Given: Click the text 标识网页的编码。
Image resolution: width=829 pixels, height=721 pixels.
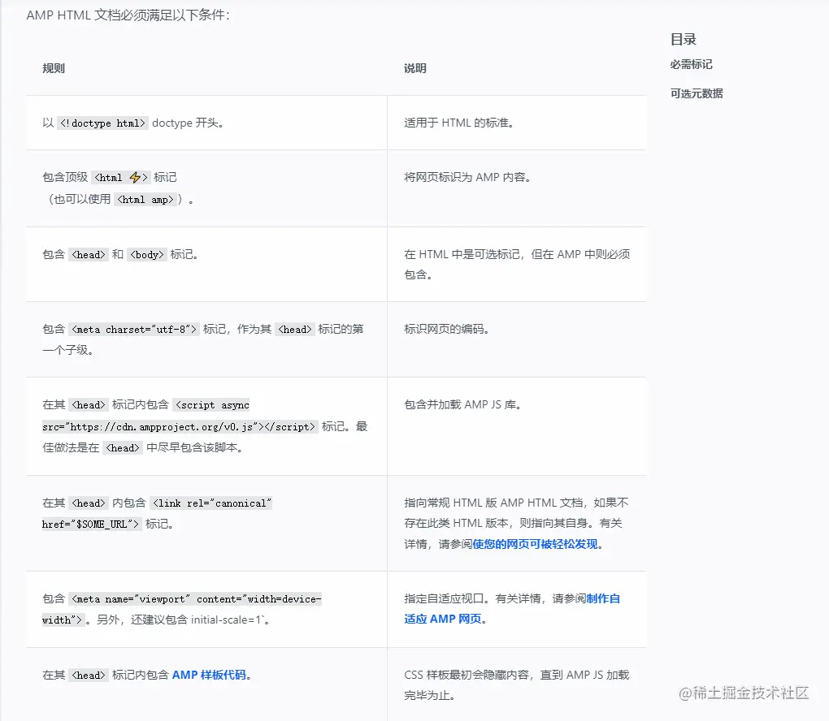Looking at the screenshot, I should click(447, 329).
